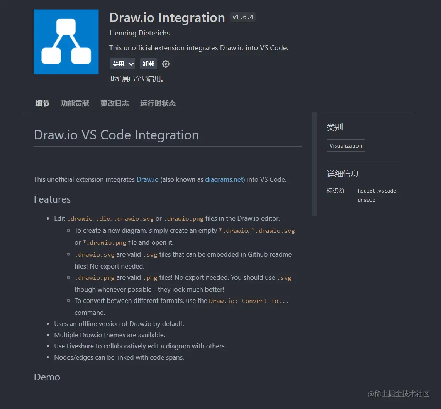This screenshot has width=441, height=409.
Task: Select the 细节 tab
Action: 42,103
